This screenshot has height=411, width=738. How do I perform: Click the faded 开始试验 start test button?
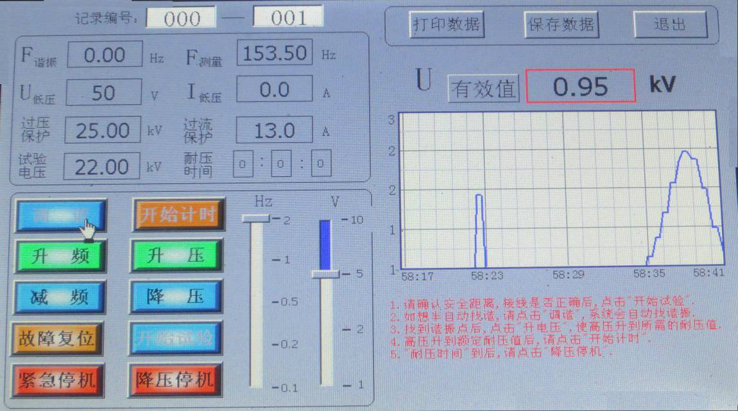(x=176, y=337)
